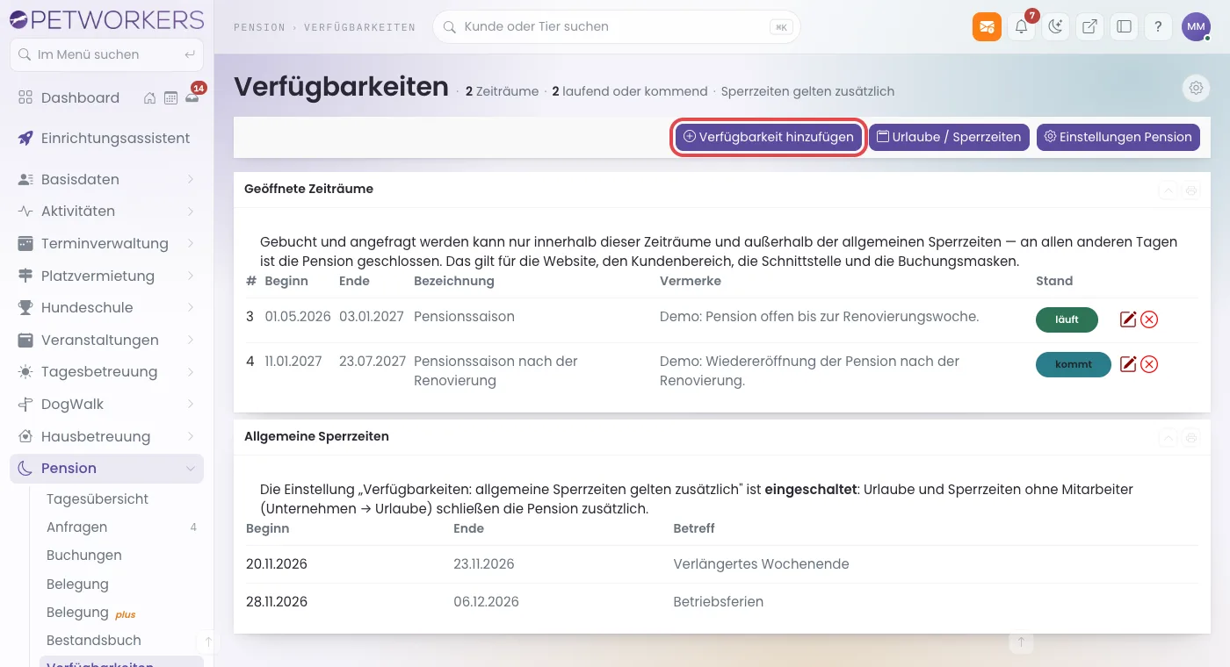Open page settings gear near title

(x=1195, y=88)
